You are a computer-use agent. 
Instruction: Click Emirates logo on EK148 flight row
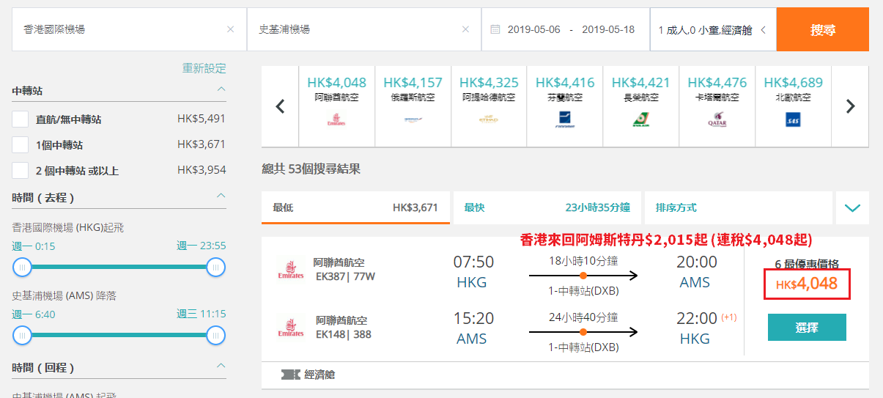click(291, 328)
